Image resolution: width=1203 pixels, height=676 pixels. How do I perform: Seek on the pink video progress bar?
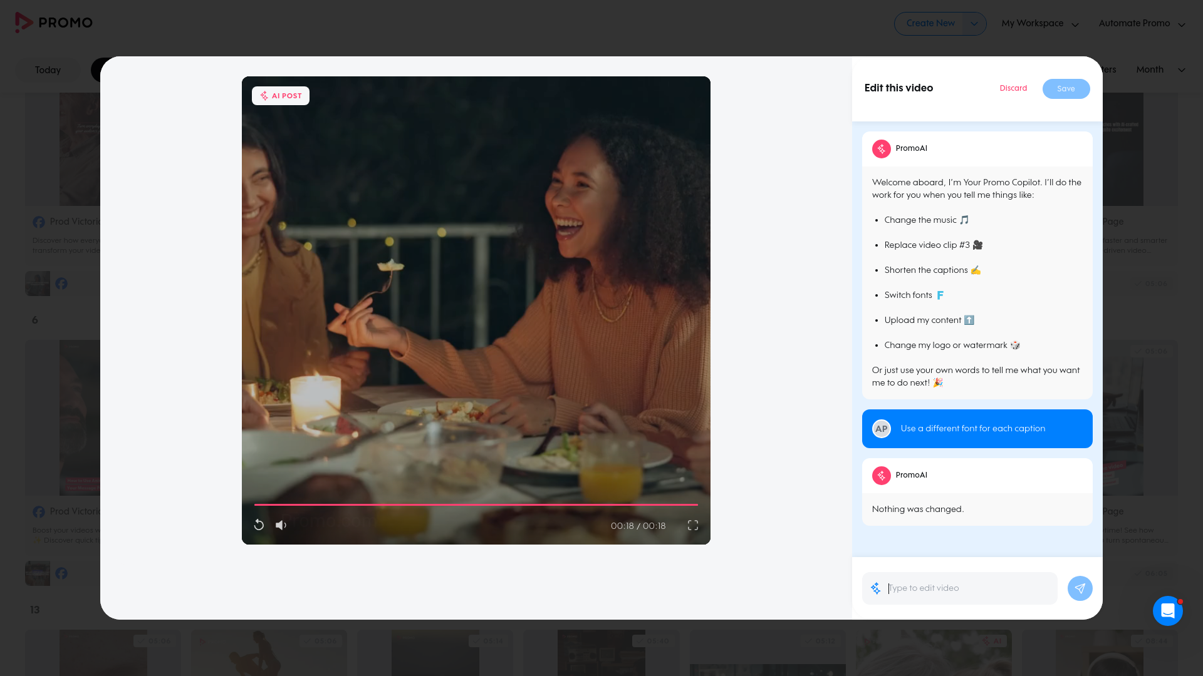(x=476, y=504)
